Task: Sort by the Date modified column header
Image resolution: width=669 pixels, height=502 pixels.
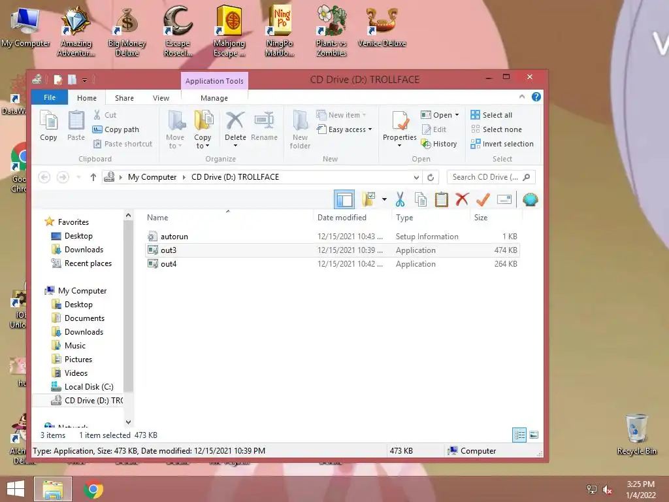Action: [x=342, y=217]
